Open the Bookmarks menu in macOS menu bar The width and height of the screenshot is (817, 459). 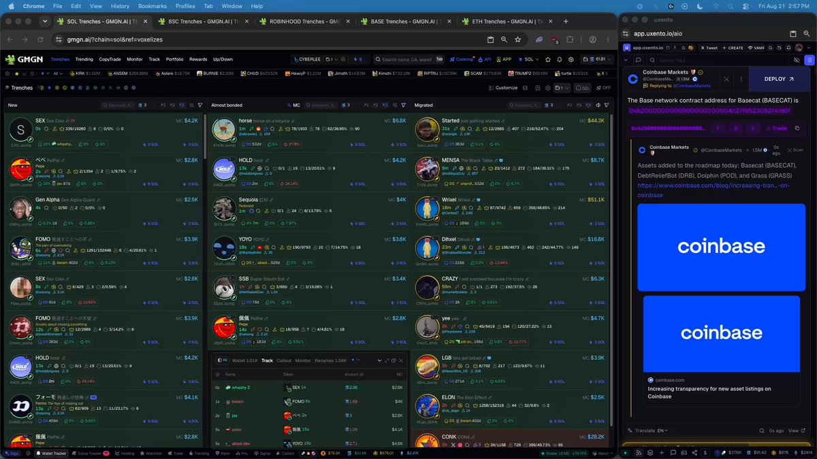pyautogui.click(x=152, y=6)
